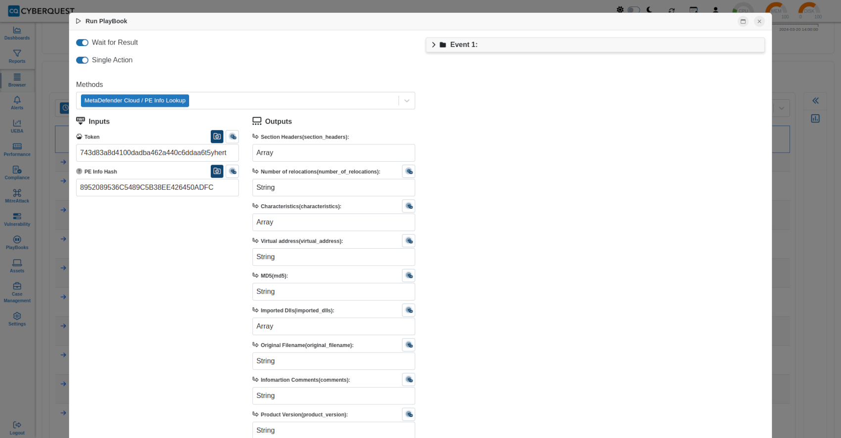The image size is (841, 438).
Task: Click the user profile icon
Action: pos(715,10)
